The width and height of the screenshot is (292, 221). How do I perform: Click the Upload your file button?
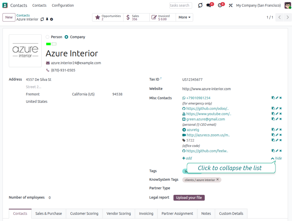tap(189, 198)
